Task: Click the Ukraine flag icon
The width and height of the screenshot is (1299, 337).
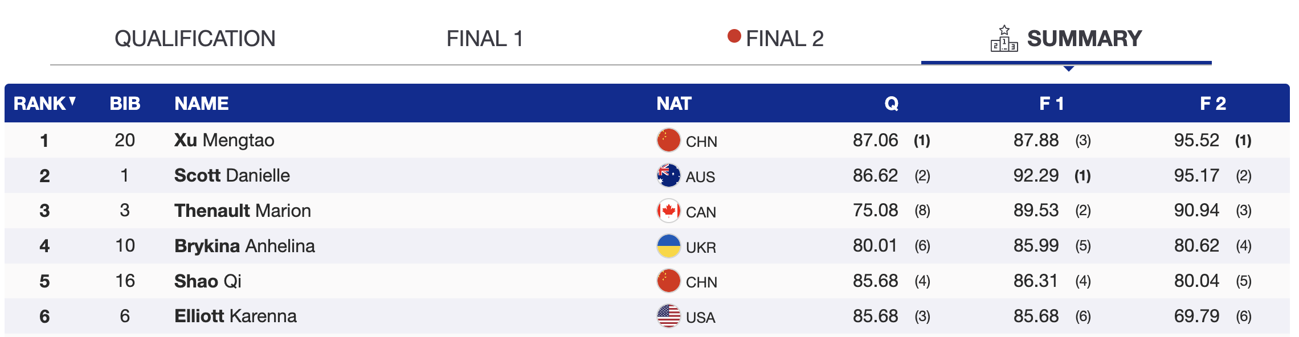Action: [668, 246]
